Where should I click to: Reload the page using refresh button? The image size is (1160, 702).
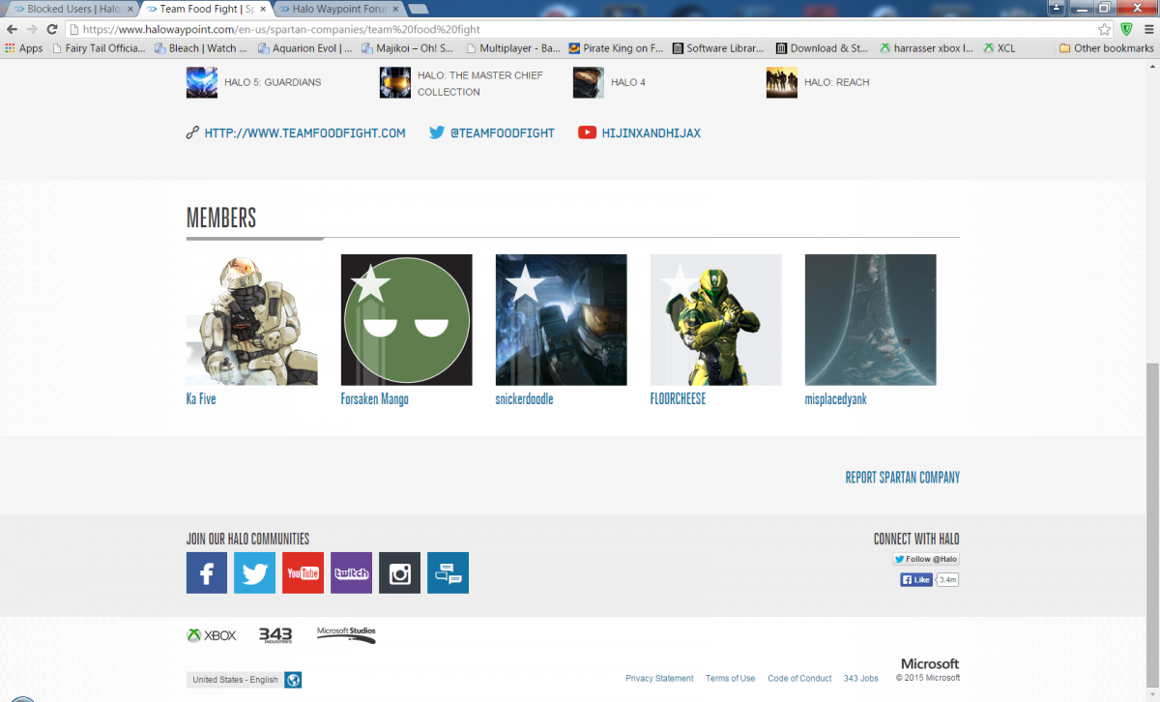coord(52,29)
